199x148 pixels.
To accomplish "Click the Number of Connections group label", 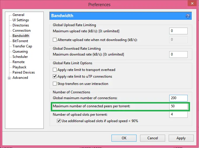I will pos(71,92).
